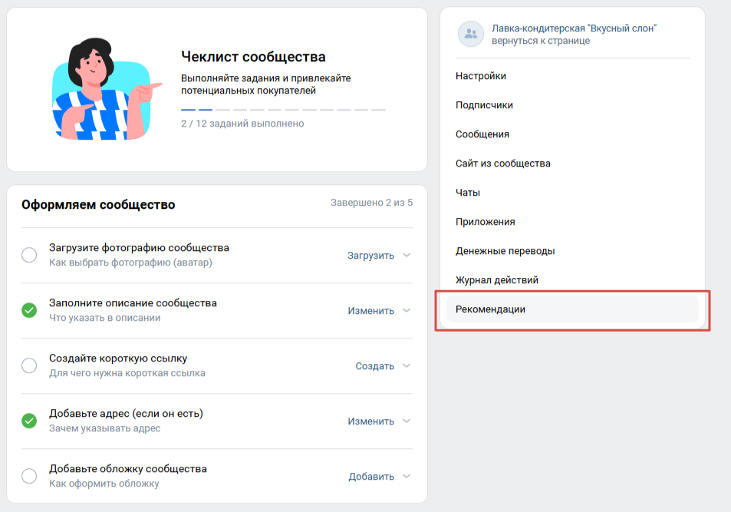Open the Настройки menu item
Screen dimensions: 731x512
point(481,76)
